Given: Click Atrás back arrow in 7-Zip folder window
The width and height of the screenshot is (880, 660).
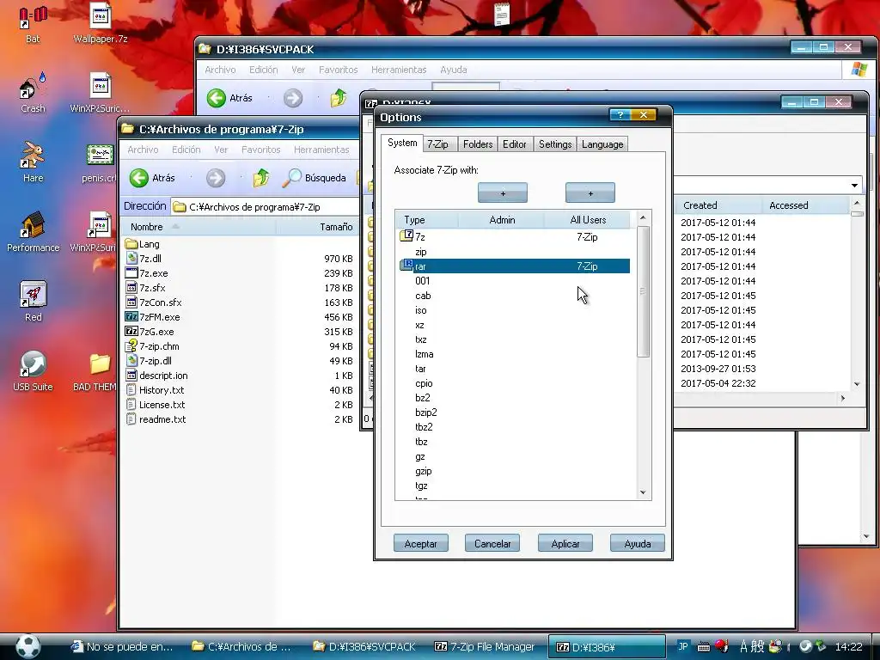Looking at the screenshot, I should coord(138,178).
